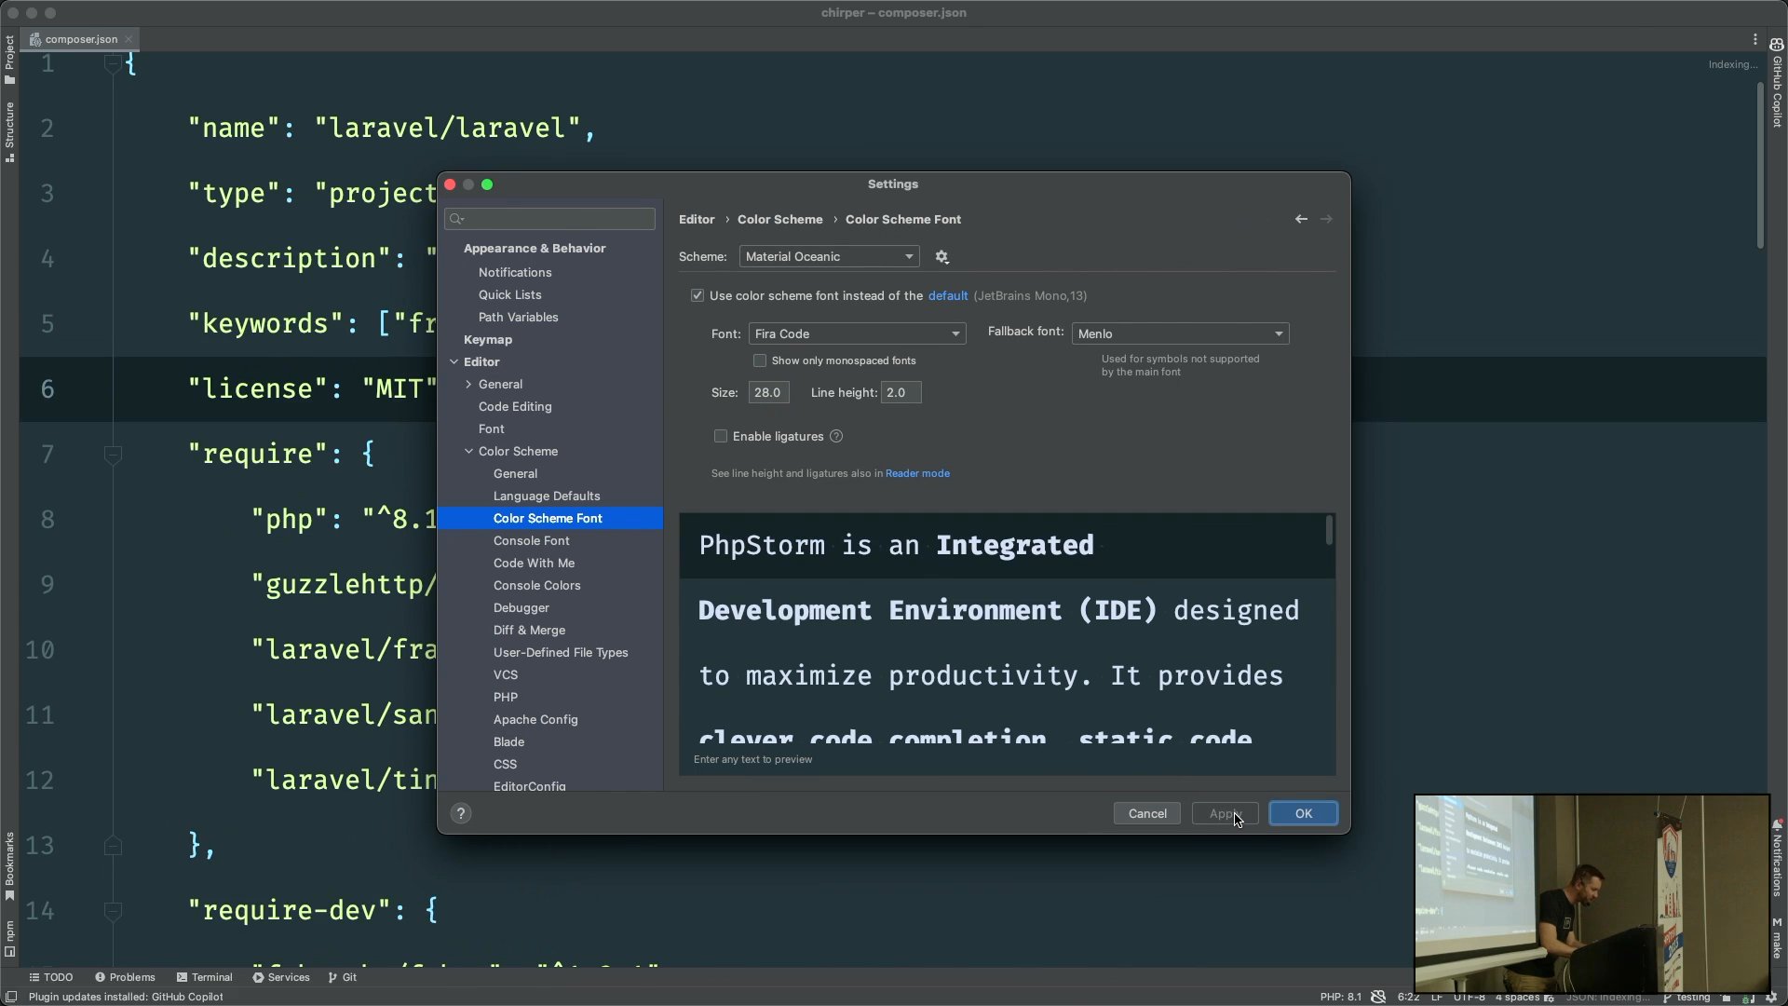
Task: Toggle fold end marker on line 13
Action: pos(113,846)
